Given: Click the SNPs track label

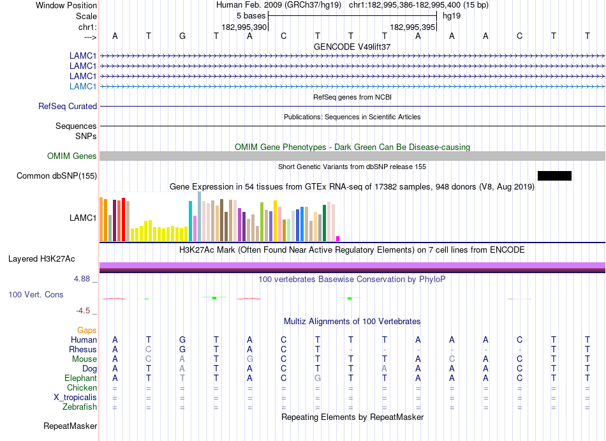Looking at the screenshot, I should click(x=86, y=136).
